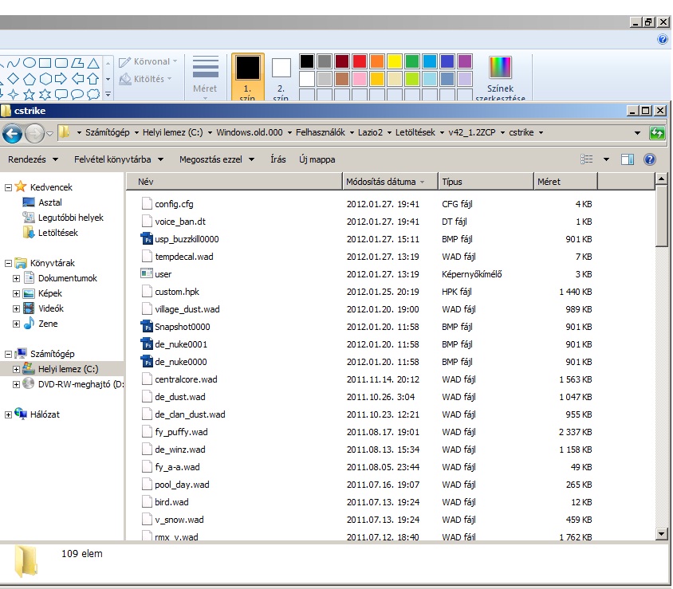Change the view using the view icon
Screen dimensions: 673x589
pos(587,159)
